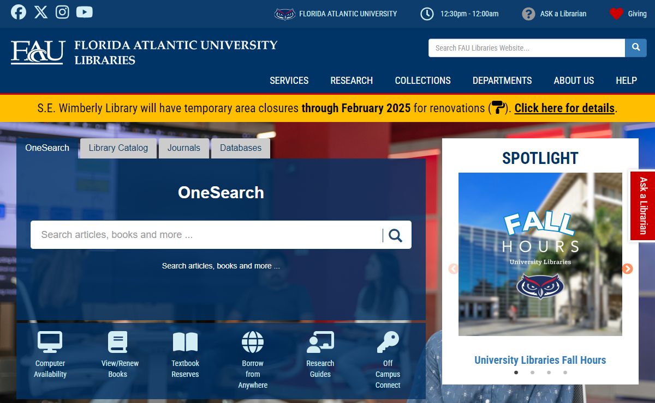
Task: Switch to the Journals tab
Action: (184, 148)
